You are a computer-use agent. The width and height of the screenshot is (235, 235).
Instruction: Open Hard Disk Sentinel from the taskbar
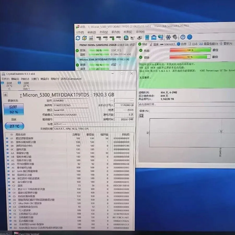click(27, 233)
